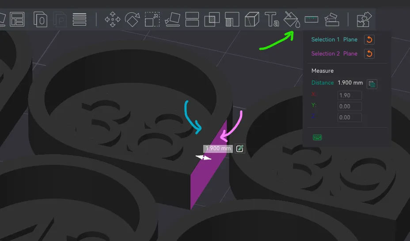Activate the Lay on face tool
Screen dimensions: 410x241
(x=173, y=19)
